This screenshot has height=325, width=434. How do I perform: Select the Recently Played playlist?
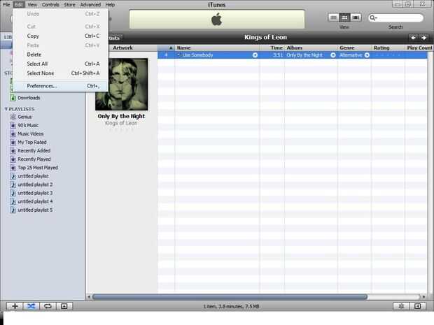(34, 159)
